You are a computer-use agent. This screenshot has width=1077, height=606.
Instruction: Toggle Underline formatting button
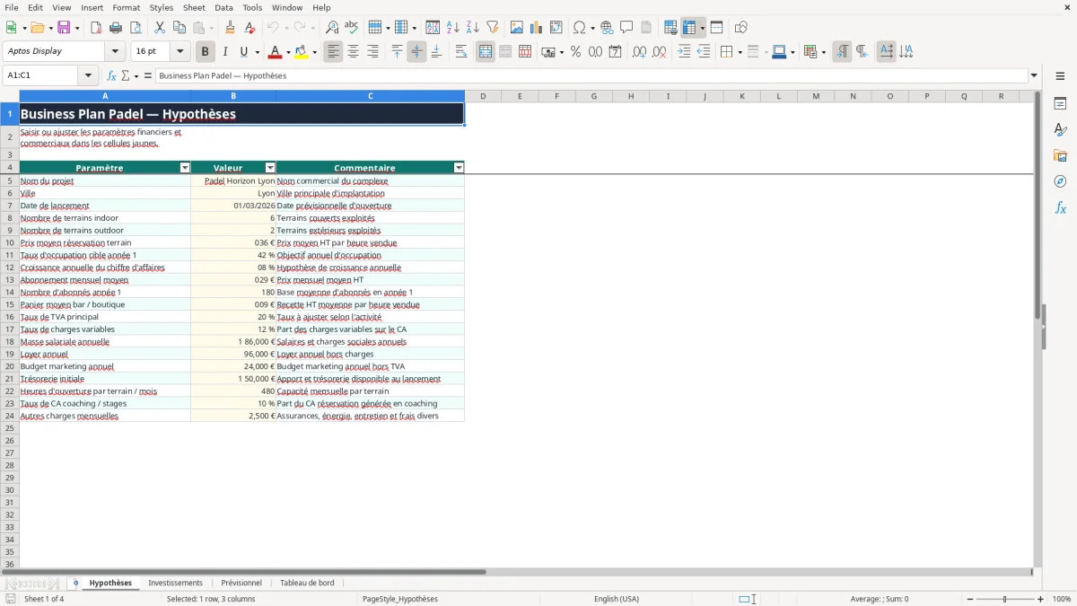click(243, 52)
